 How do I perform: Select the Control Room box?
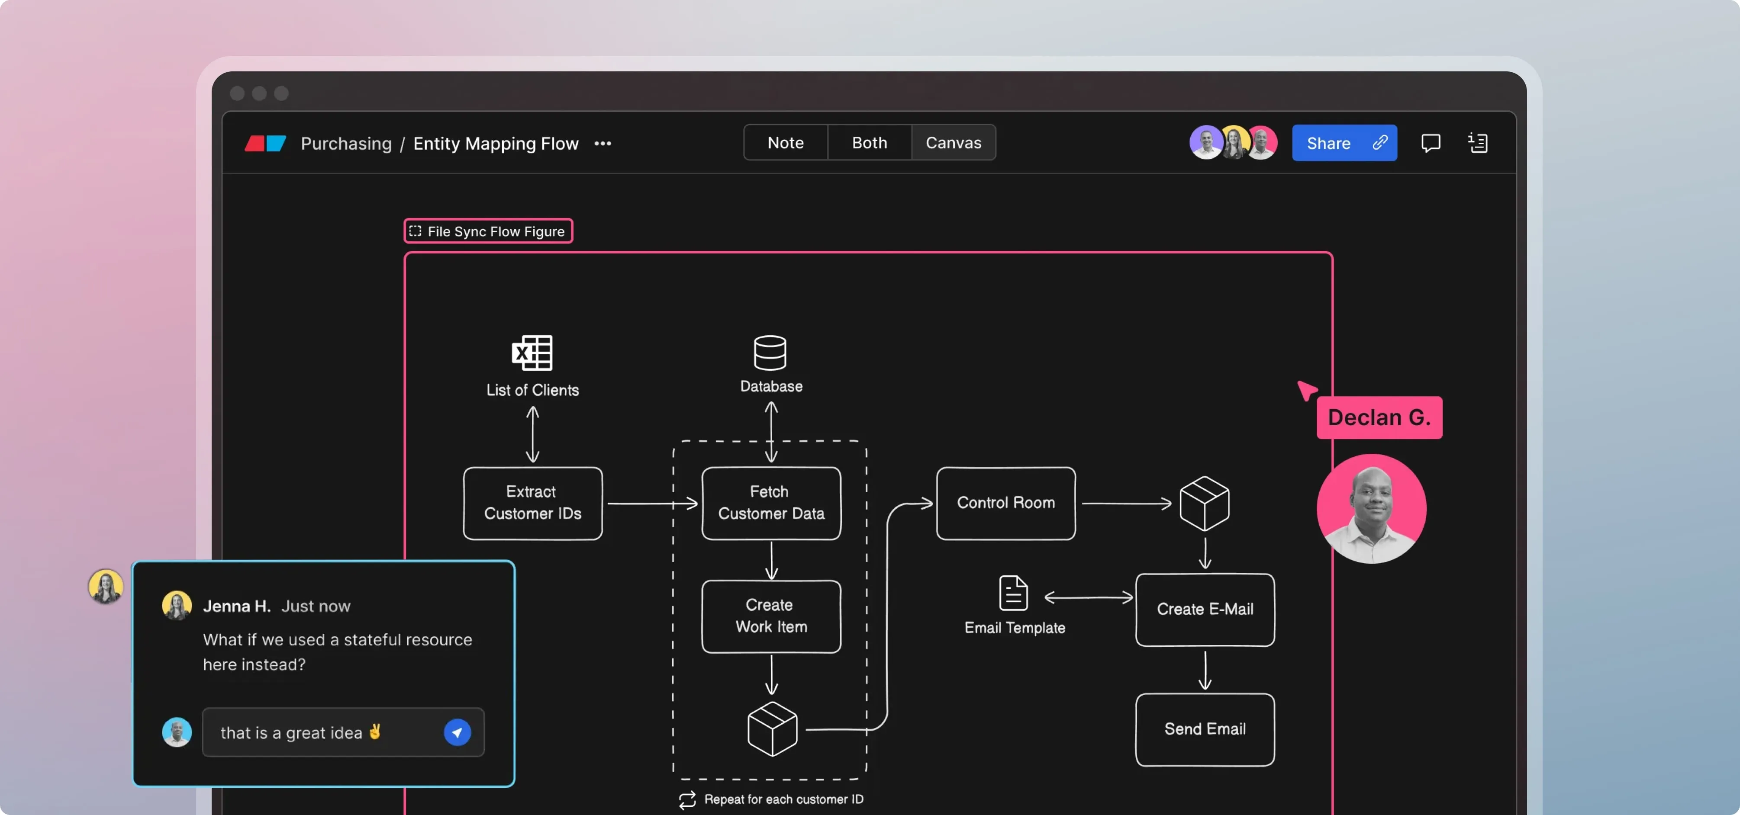(1006, 503)
